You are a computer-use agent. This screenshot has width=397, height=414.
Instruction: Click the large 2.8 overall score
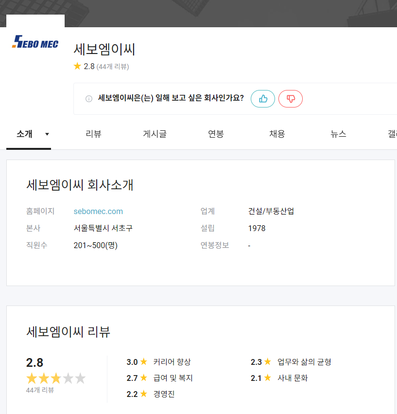click(35, 363)
